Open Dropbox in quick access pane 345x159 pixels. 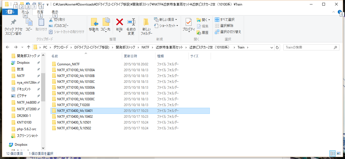point(23,63)
